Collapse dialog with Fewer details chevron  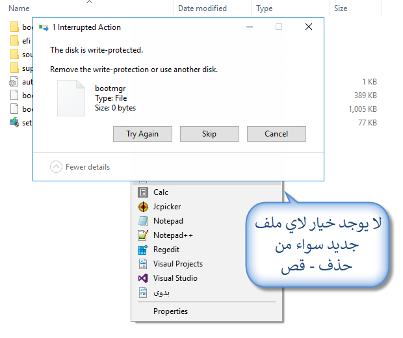click(x=56, y=167)
